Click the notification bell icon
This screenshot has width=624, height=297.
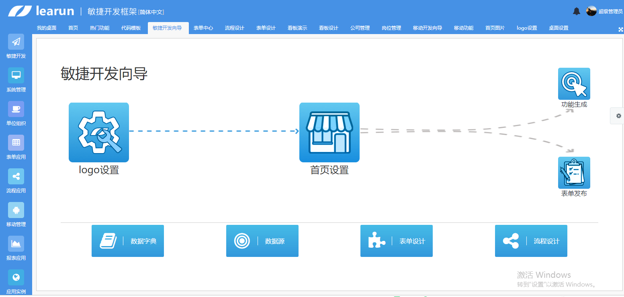576,11
